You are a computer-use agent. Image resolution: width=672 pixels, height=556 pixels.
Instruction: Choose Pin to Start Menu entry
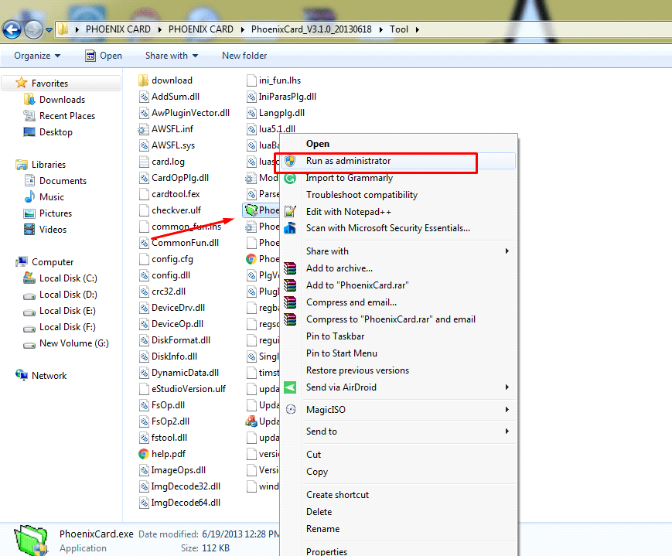pyautogui.click(x=342, y=353)
